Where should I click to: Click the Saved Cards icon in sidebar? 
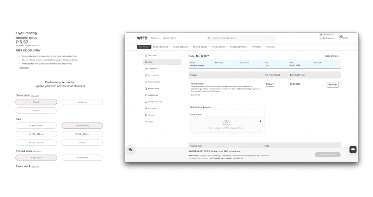click(146, 95)
